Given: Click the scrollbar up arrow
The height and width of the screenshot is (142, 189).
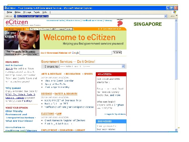Looking at the screenshot, I should [x=176, y=21].
